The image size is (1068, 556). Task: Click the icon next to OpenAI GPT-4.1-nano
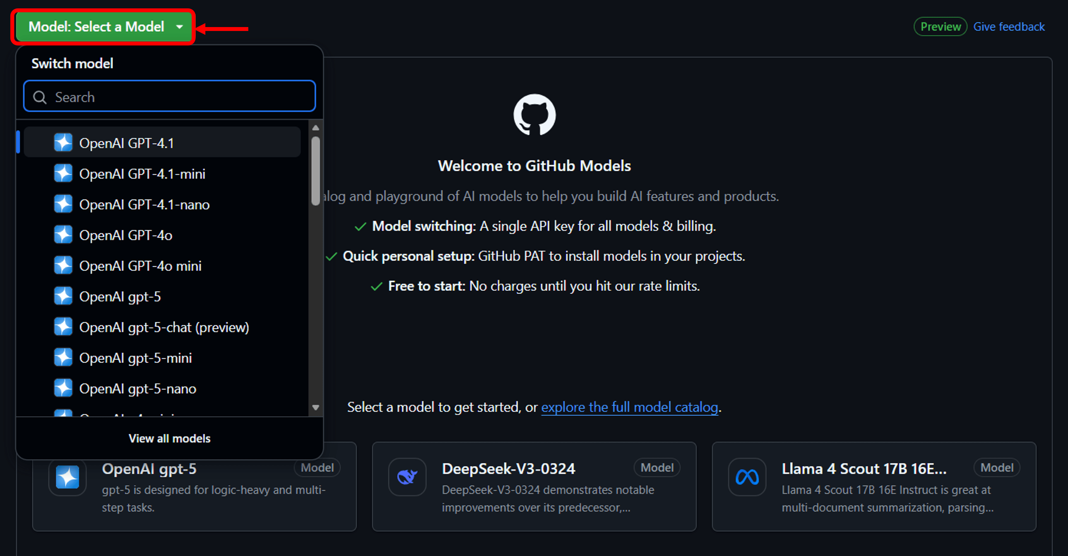coord(63,204)
